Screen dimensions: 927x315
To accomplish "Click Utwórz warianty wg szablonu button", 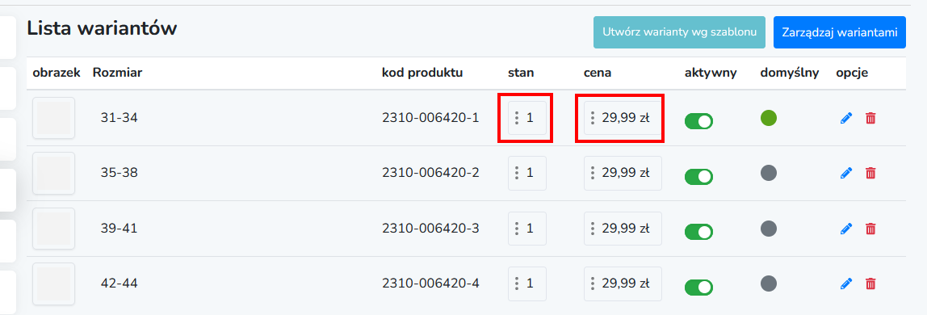I will (679, 32).
